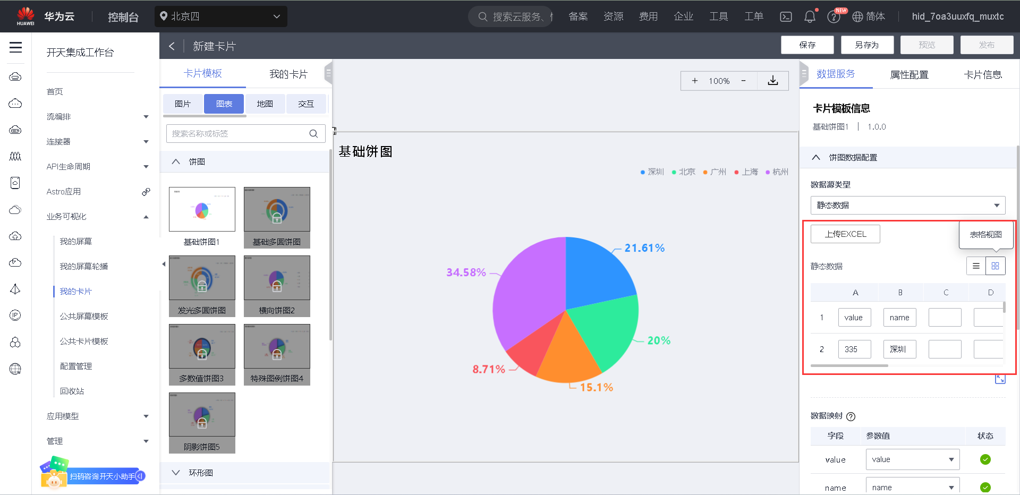
Task: Click the globe icon in the service sidebar
Action: (15, 369)
